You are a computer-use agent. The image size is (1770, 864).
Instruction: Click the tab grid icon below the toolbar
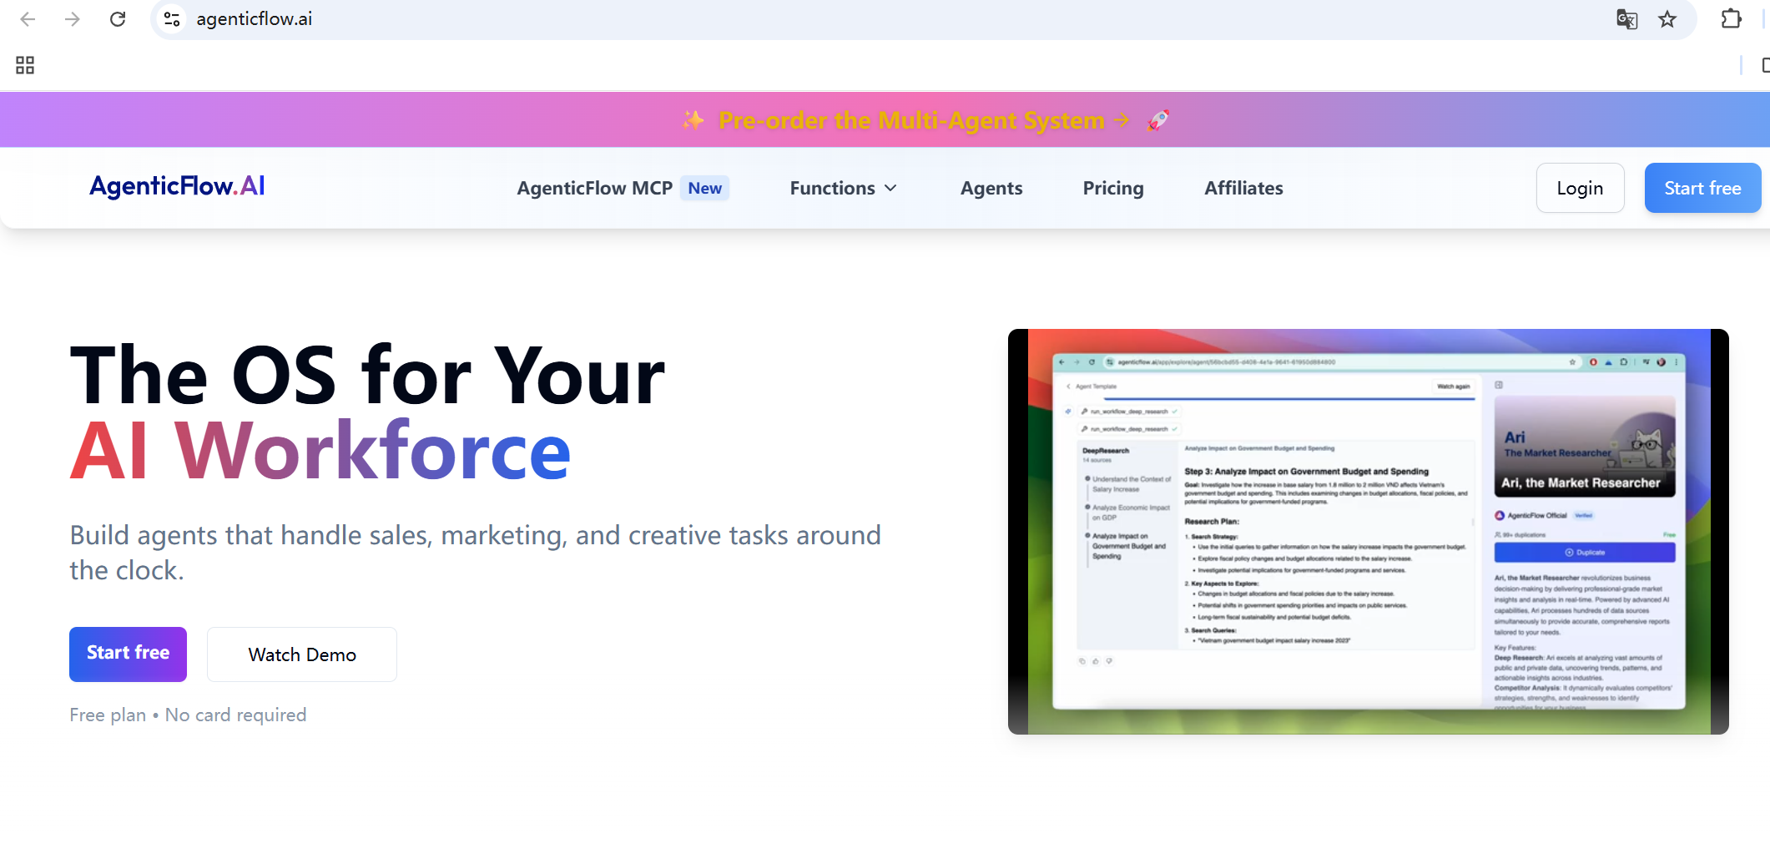[x=23, y=64]
